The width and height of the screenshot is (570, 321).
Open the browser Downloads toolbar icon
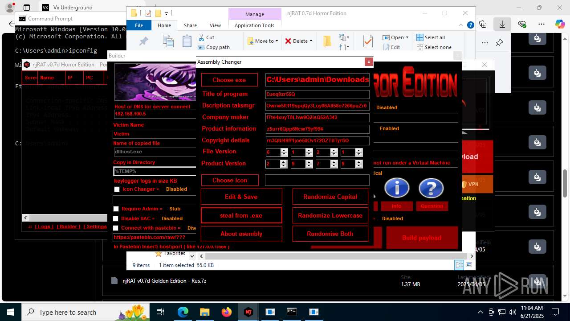502,24
